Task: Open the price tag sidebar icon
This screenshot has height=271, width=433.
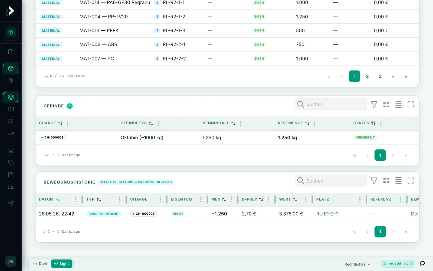Action: (x=11, y=163)
